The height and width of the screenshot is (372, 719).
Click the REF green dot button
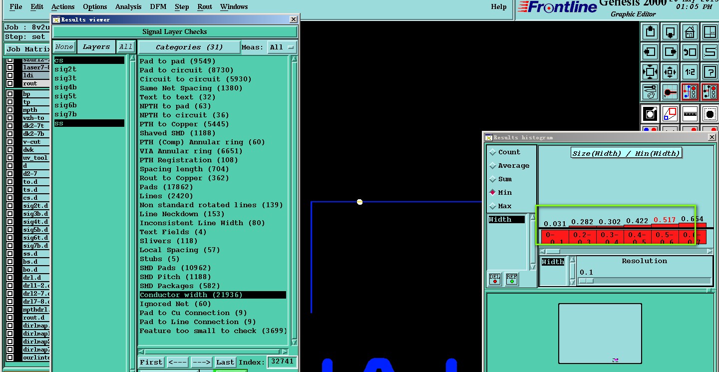511,279
